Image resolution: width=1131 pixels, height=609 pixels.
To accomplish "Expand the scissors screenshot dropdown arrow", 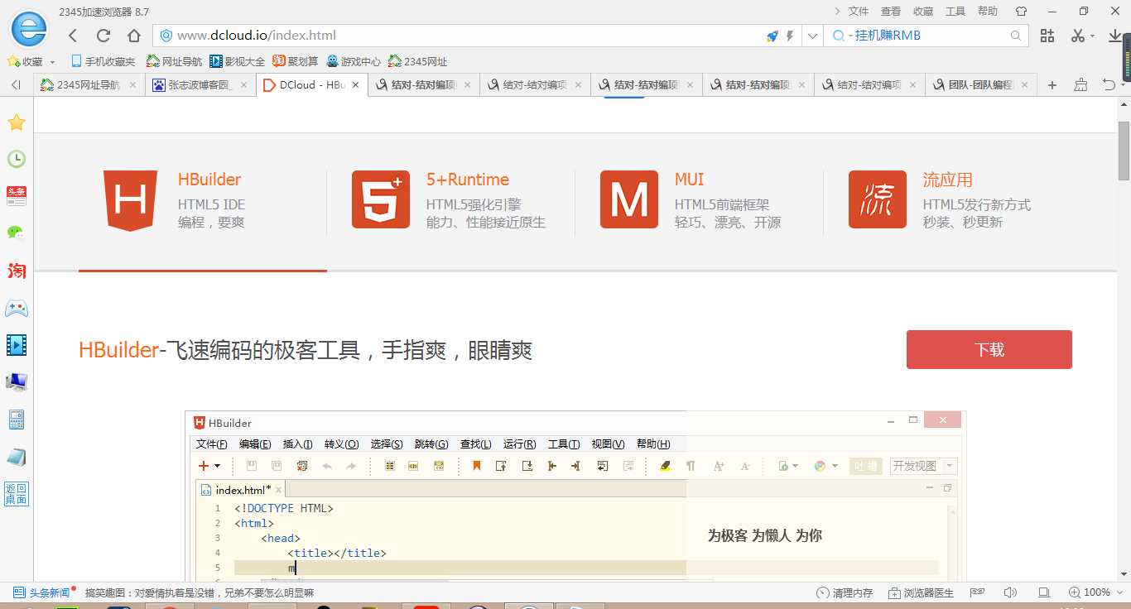I will 1092,36.
